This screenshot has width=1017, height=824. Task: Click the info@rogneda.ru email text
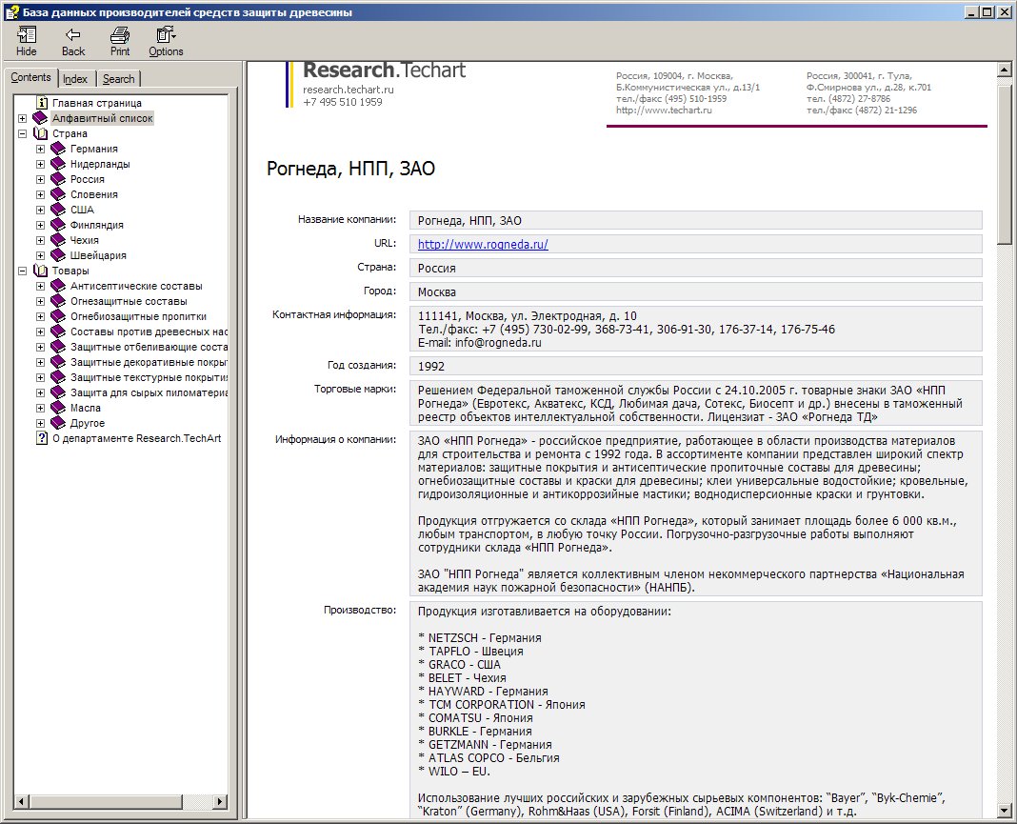click(498, 343)
